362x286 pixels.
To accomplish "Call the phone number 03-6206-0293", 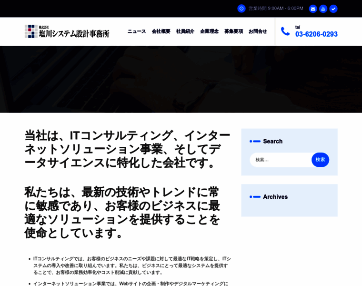I will coord(316,34).
